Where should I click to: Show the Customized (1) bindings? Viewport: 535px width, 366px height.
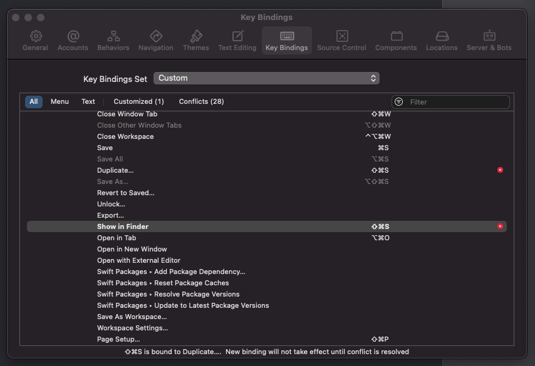[x=139, y=101]
